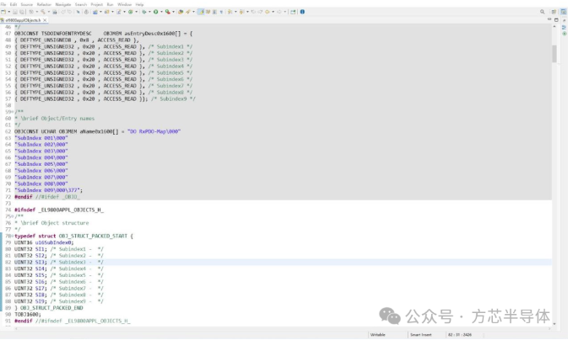The image size is (573, 340).
Task: Toggle Mark Occurrences highlighted toolbar button
Action: (201, 12)
